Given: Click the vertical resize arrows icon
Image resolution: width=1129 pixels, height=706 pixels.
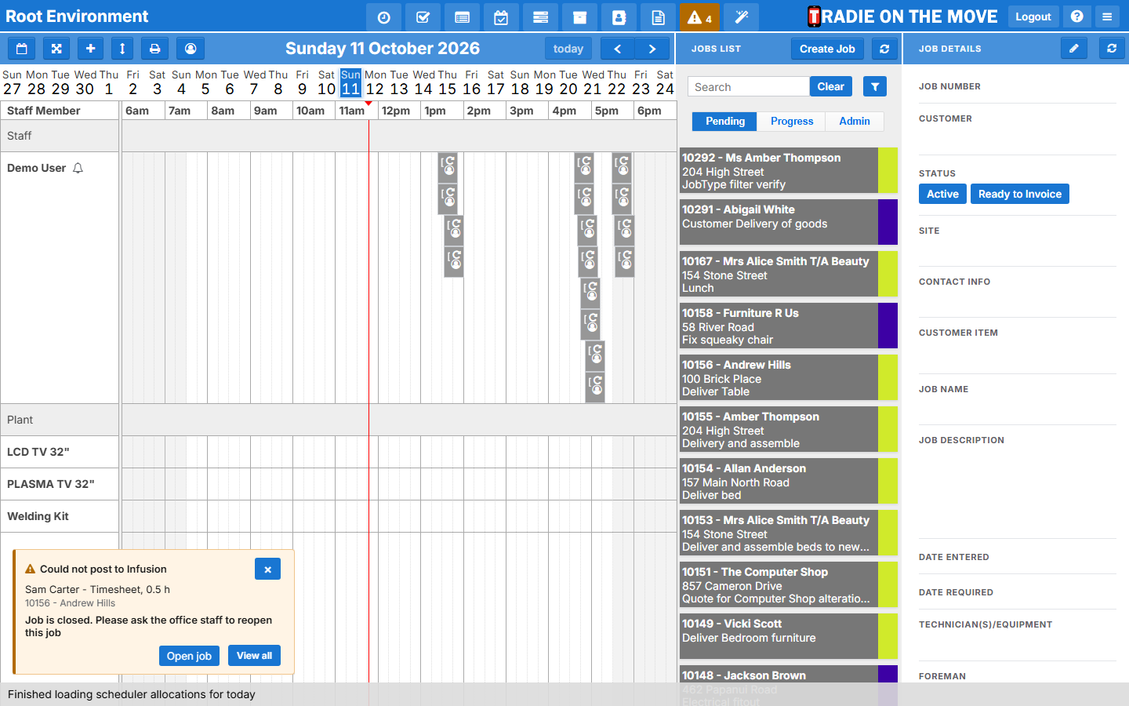Looking at the screenshot, I should 122,49.
